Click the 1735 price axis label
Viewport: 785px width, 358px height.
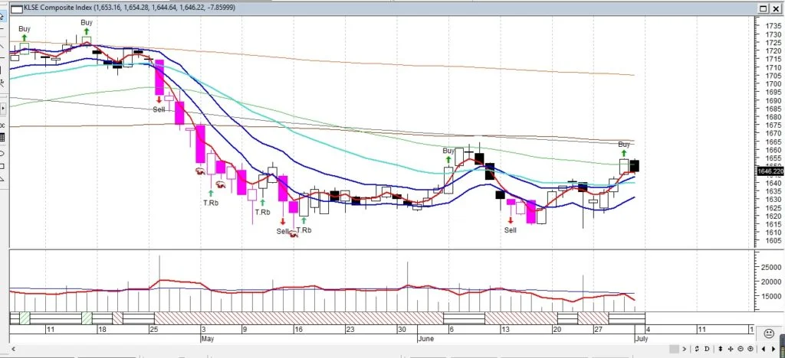point(772,26)
